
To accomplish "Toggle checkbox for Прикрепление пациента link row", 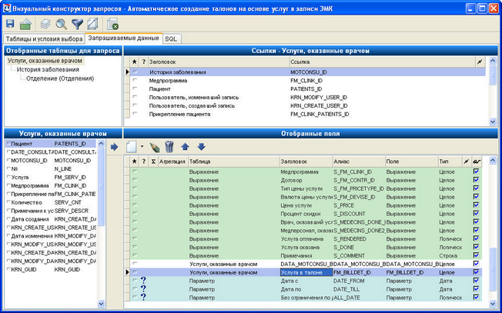I will pos(135,114).
